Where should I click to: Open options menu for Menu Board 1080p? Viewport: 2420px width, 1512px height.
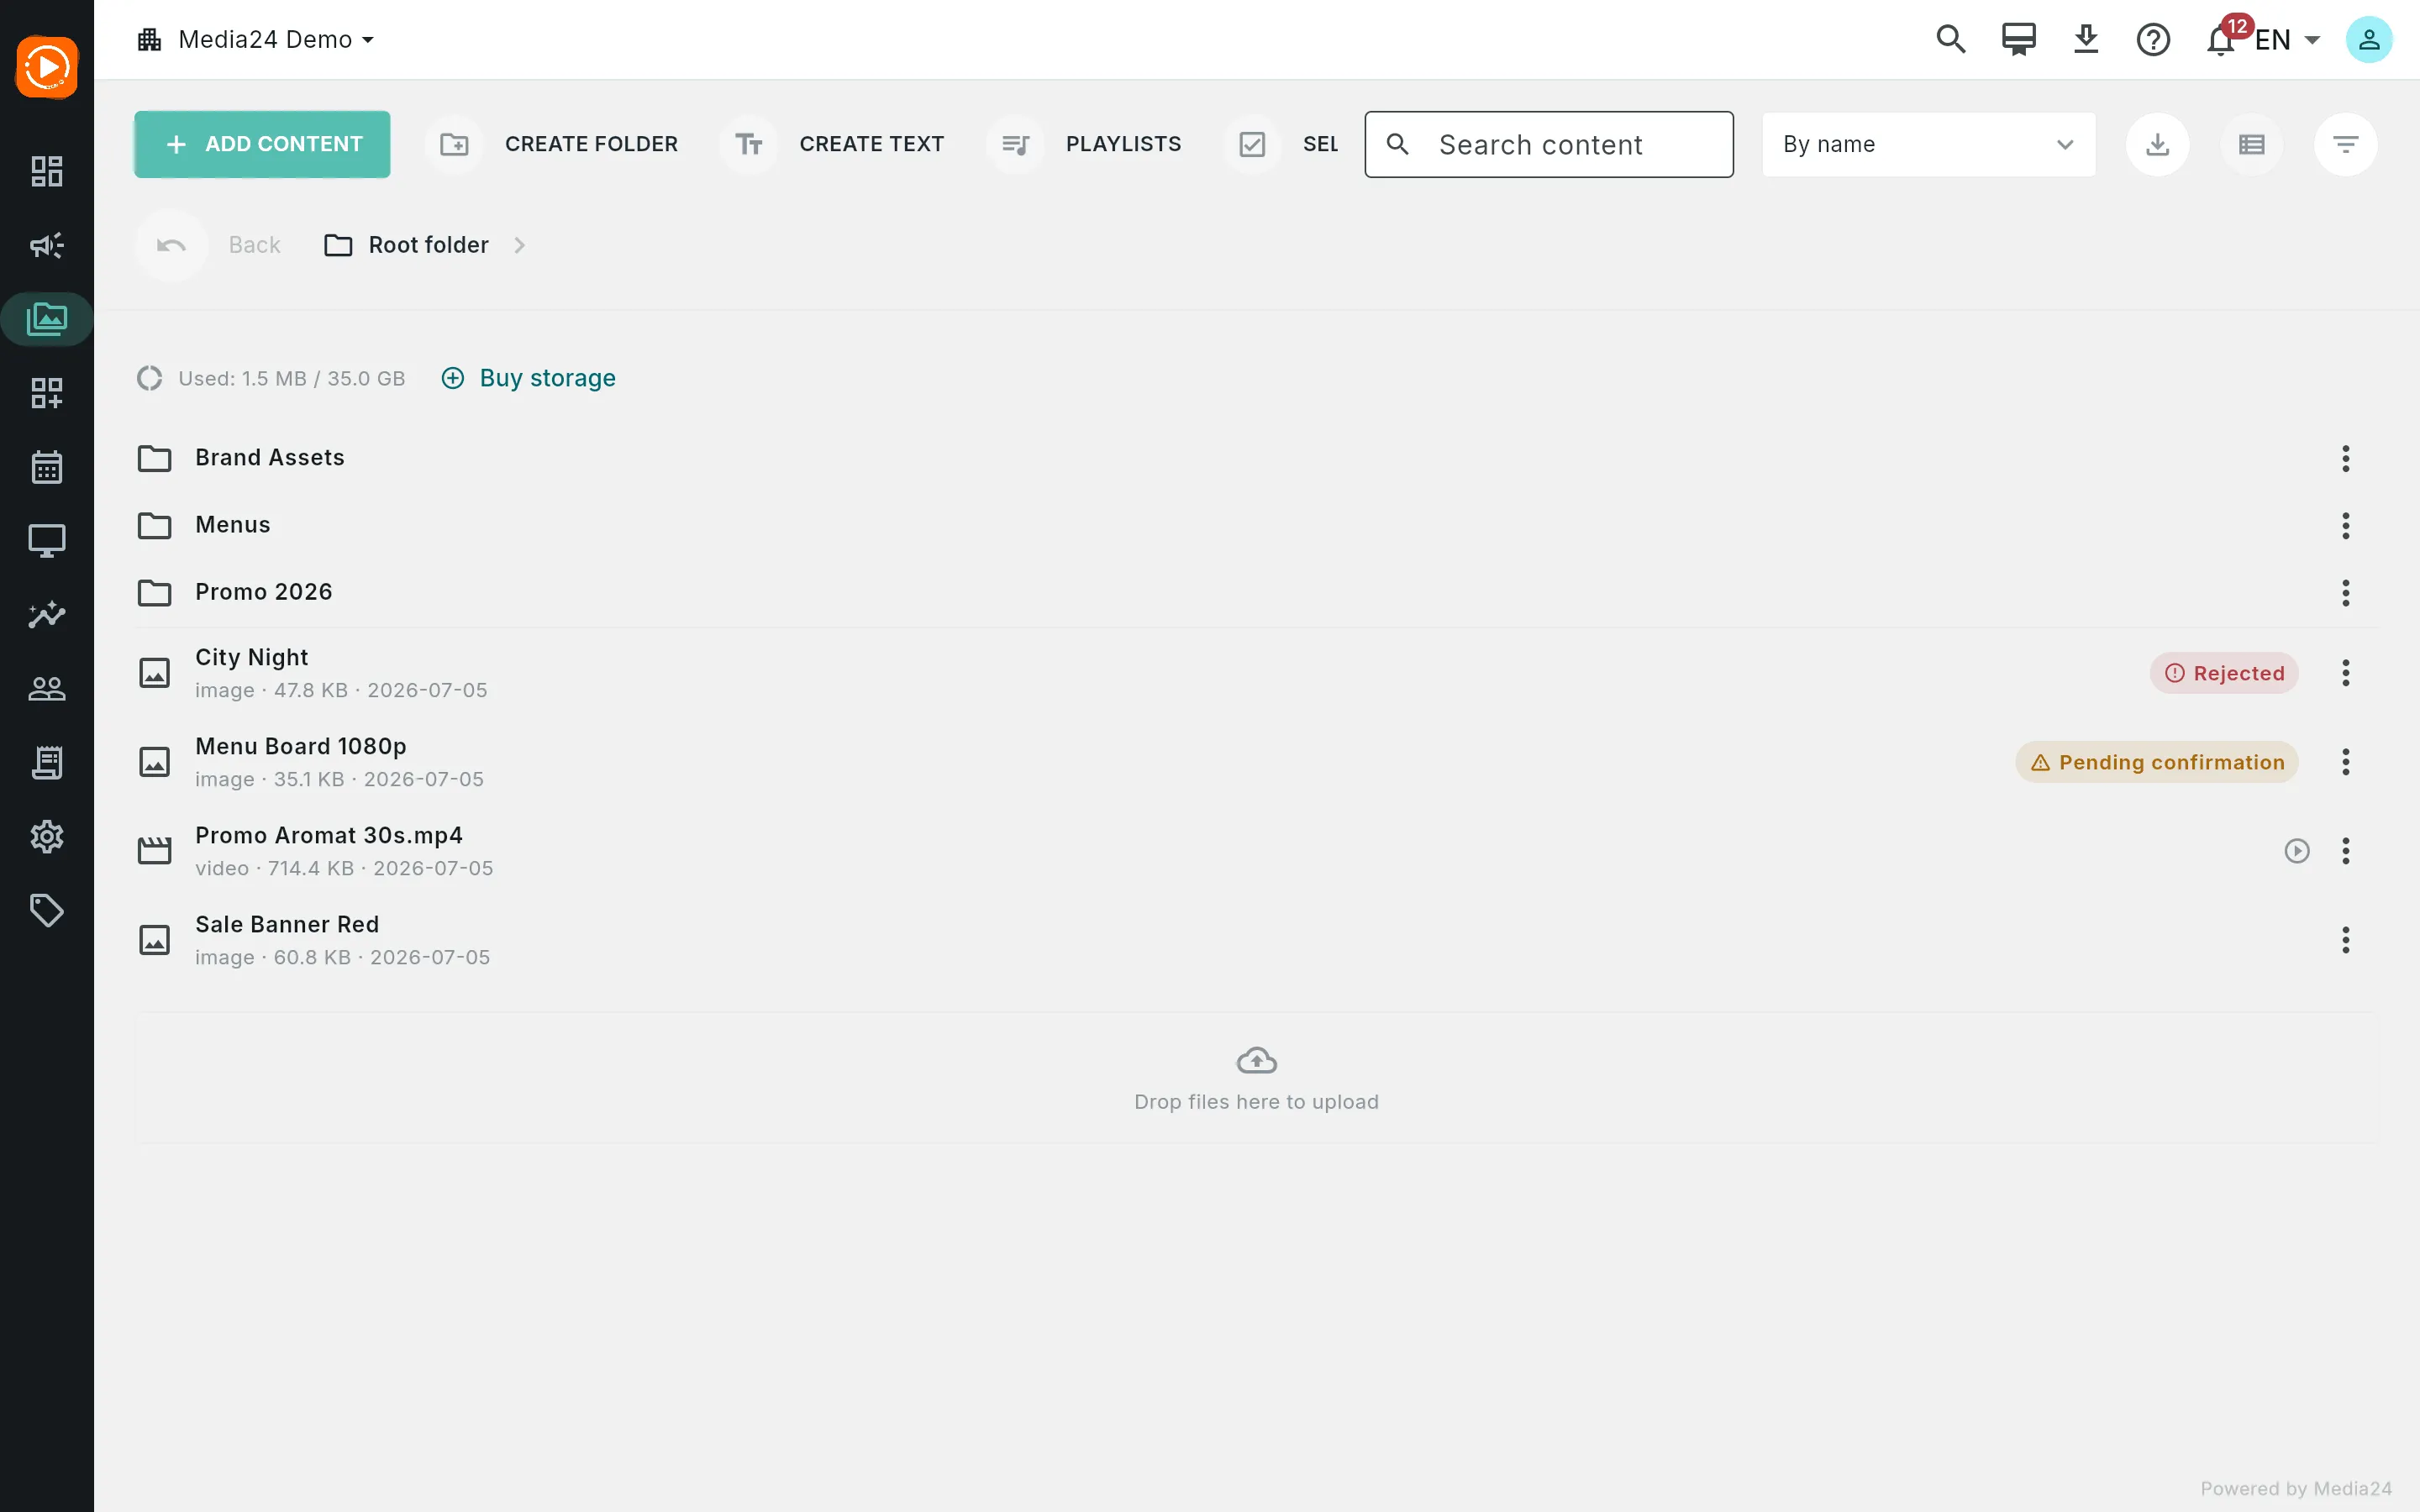pos(2346,762)
